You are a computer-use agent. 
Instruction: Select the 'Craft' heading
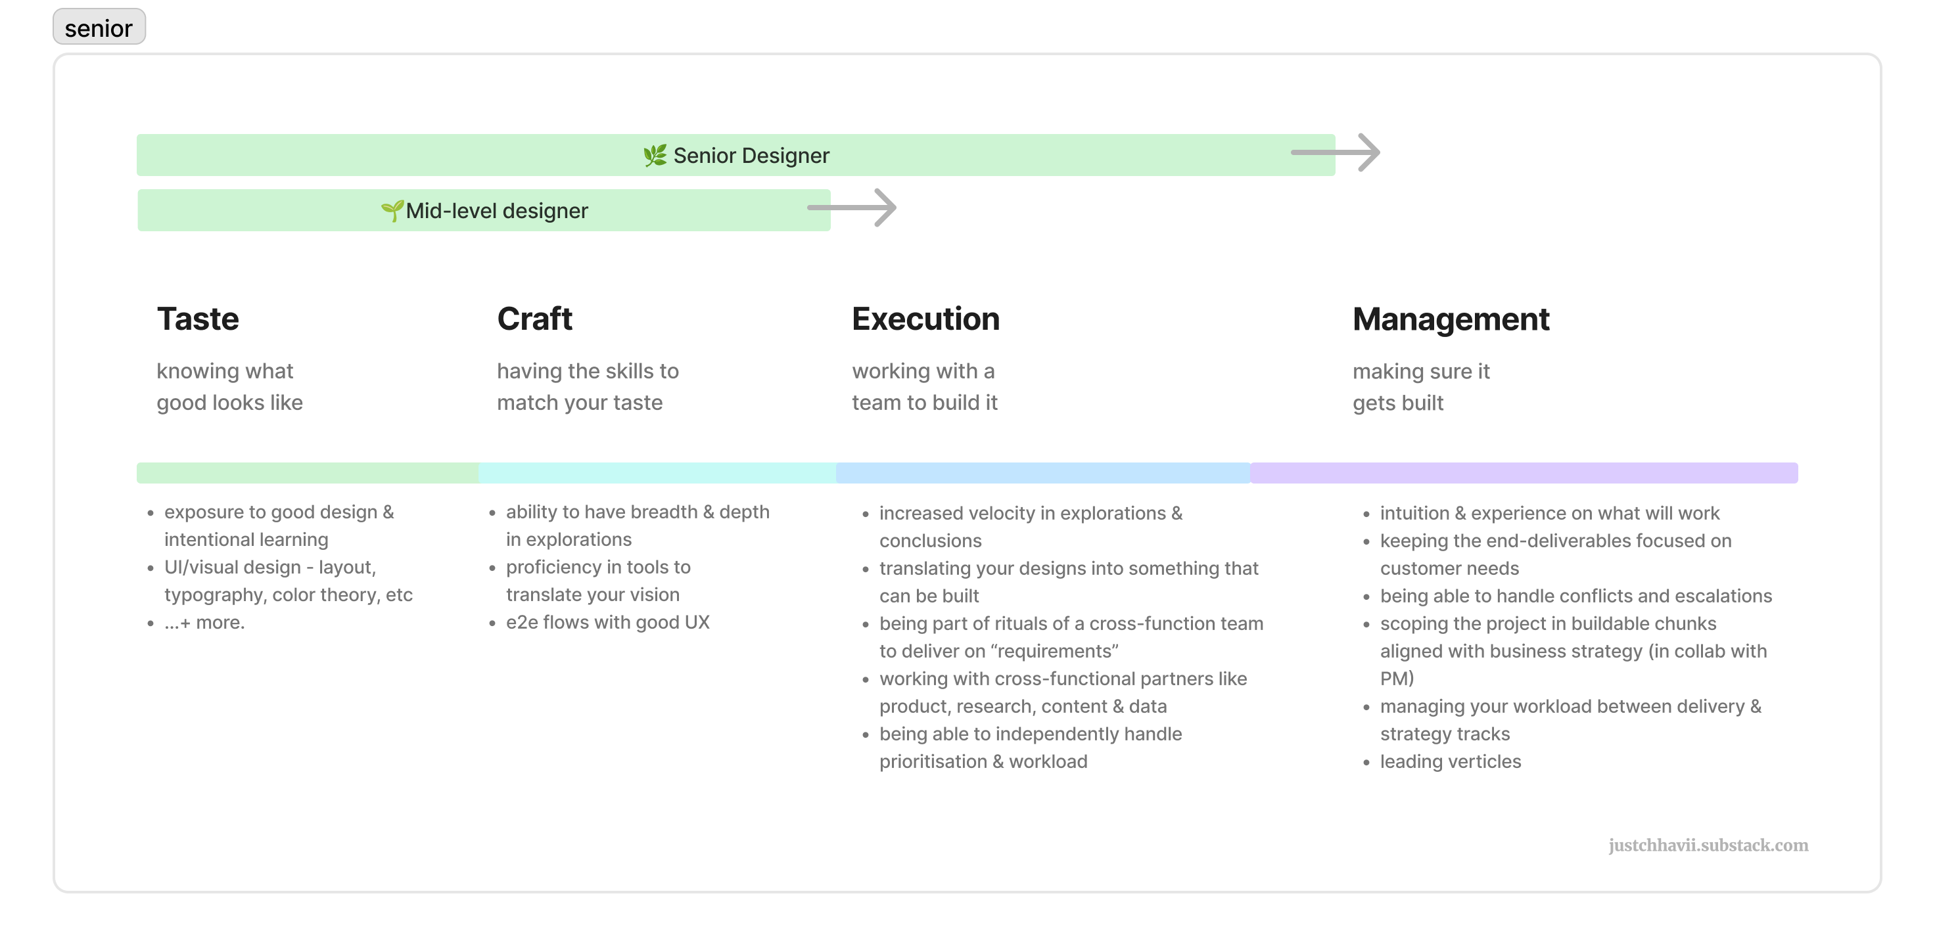(x=534, y=319)
